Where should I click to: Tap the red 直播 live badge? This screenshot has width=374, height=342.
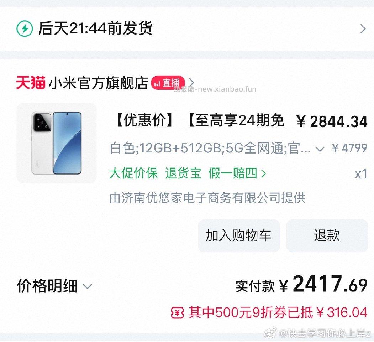point(168,83)
